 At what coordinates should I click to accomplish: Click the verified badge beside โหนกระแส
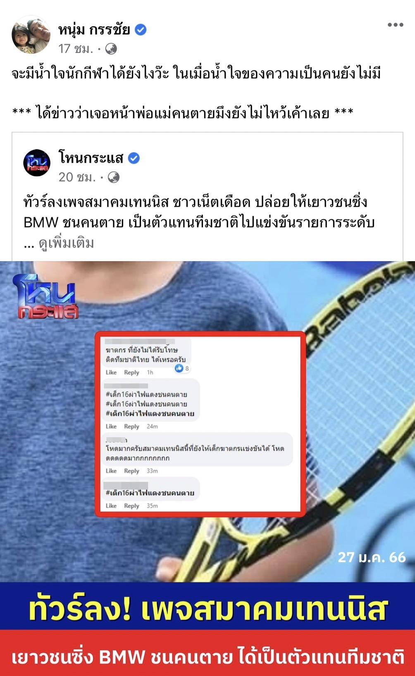[x=134, y=158]
